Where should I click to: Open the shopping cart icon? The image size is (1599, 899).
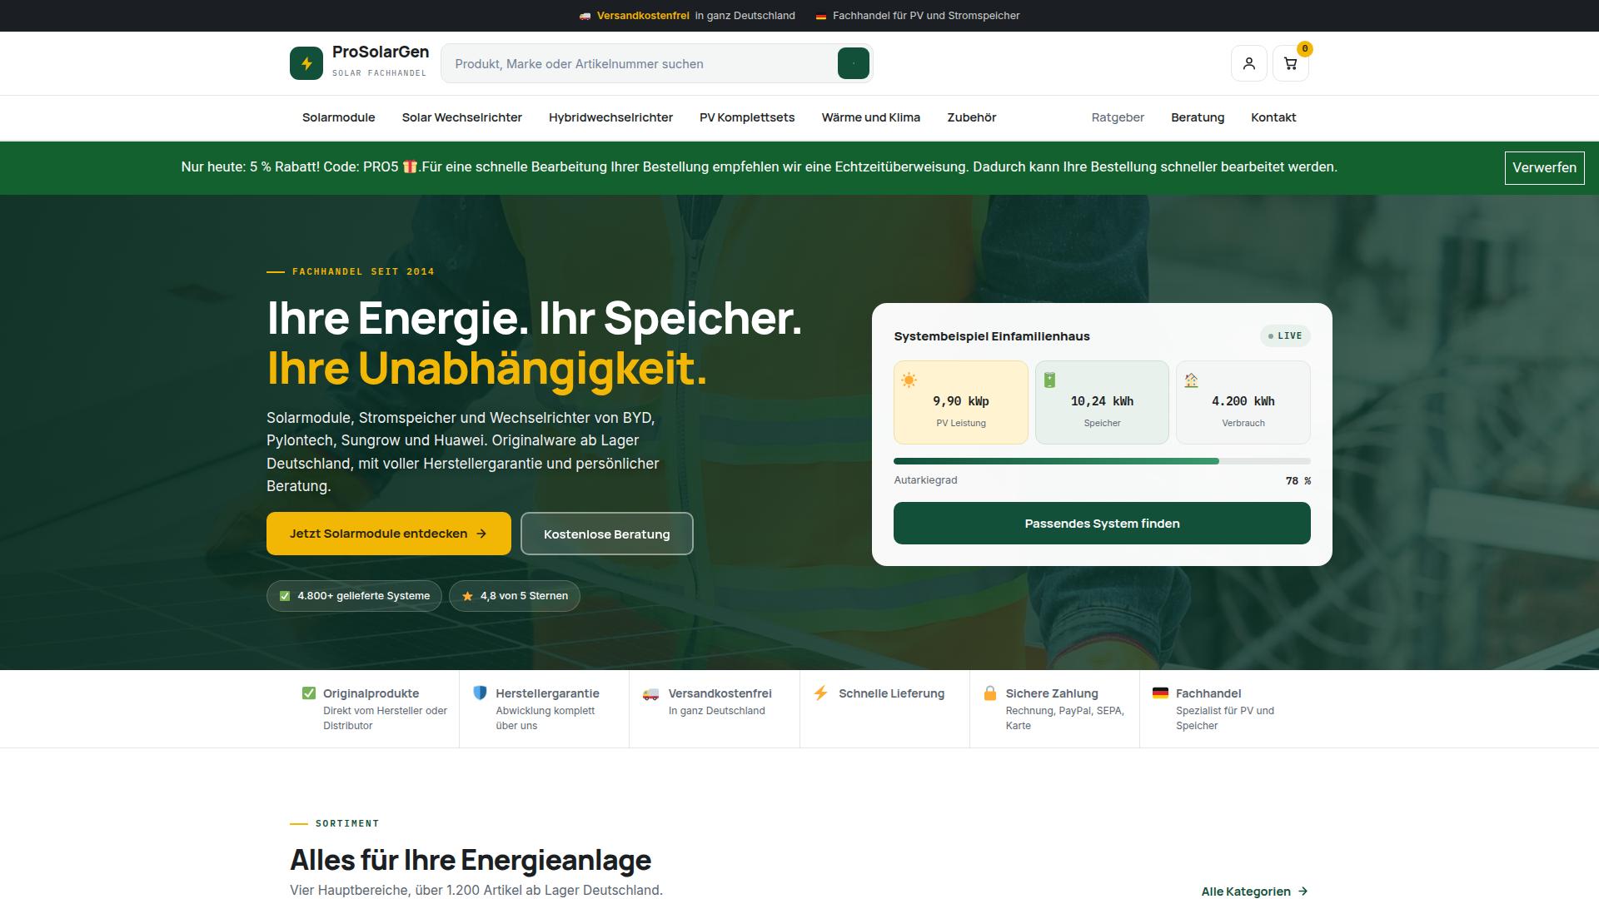(1290, 63)
